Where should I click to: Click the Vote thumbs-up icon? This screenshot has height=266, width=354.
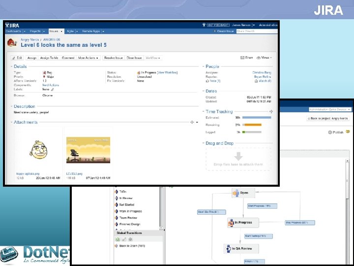click(x=207, y=81)
